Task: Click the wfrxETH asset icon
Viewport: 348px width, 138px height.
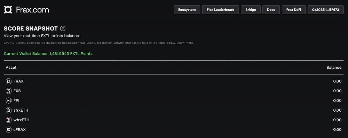Action: click(9, 120)
